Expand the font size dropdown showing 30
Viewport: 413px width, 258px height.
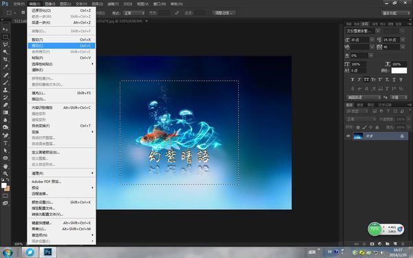pos(372,40)
